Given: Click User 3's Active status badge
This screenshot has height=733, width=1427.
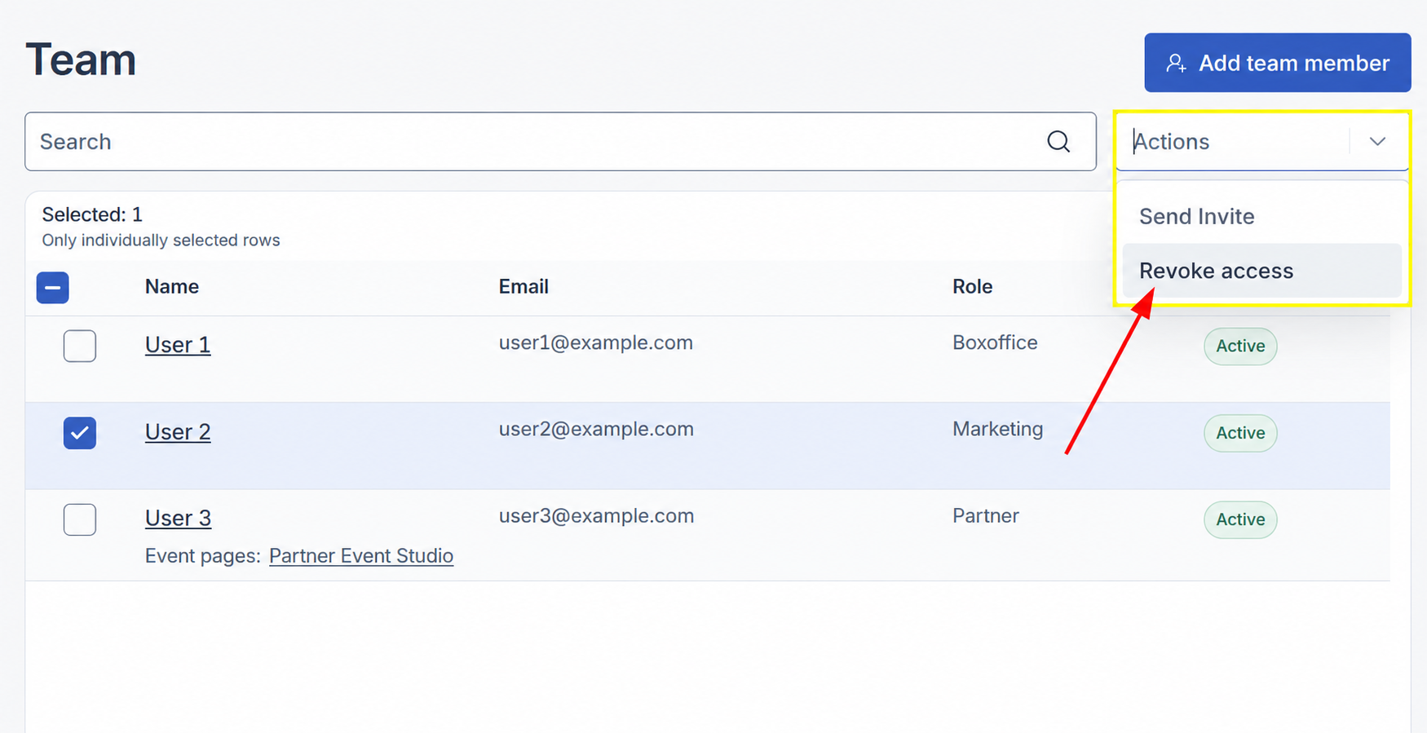Looking at the screenshot, I should pos(1240,519).
